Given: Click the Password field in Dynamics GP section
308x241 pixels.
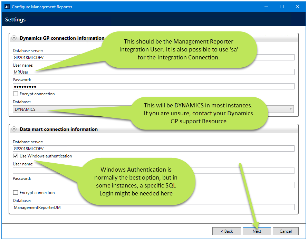Looking at the screenshot, I should click(x=69, y=86).
